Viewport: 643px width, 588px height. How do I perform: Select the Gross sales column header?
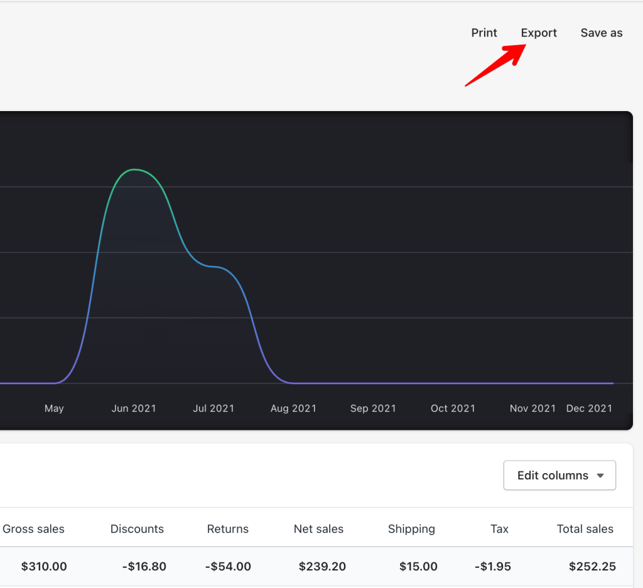[33, 529]
